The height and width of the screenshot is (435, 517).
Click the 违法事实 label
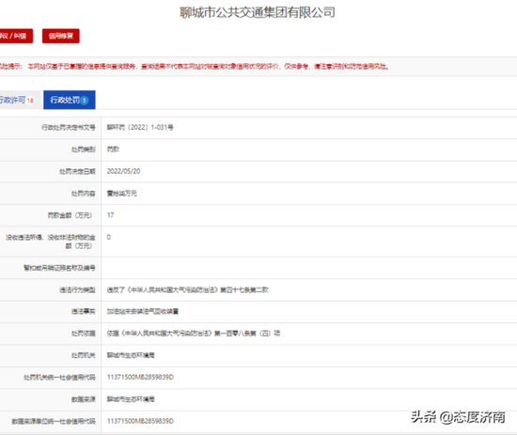pos(84,311)
